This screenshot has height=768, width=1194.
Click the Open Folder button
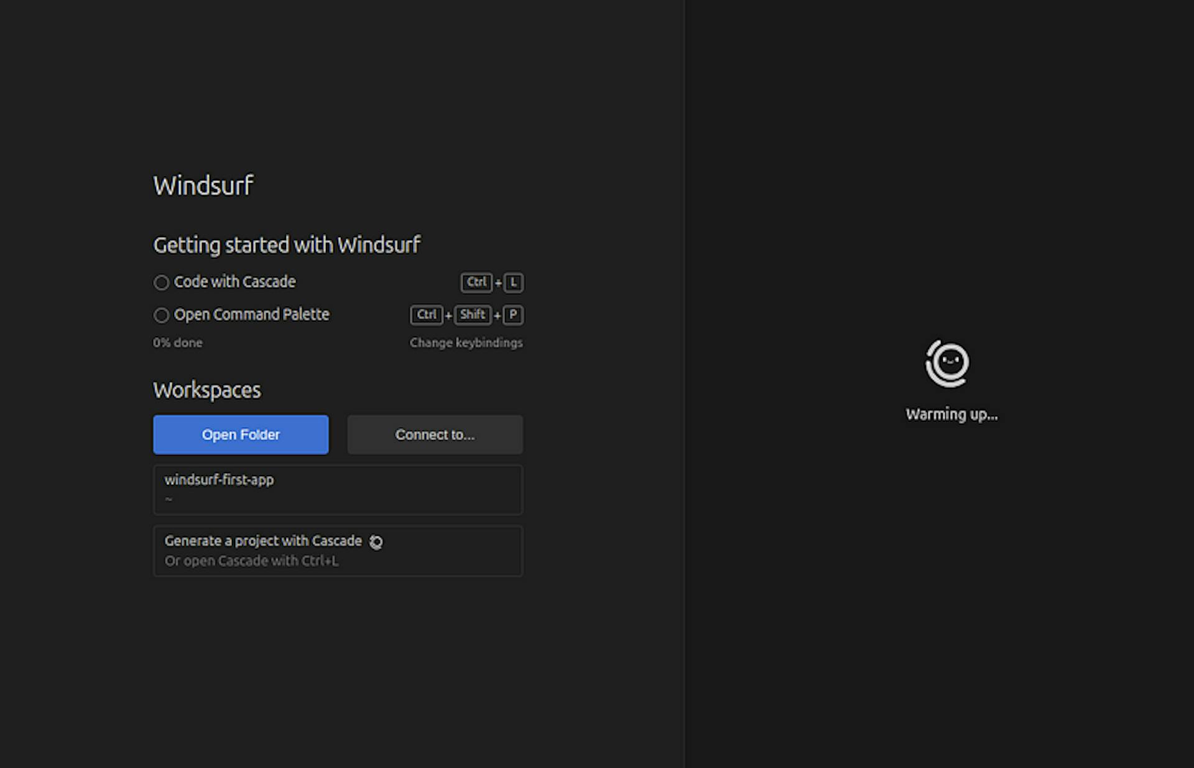pyautogui.click(x=241, y=434)
